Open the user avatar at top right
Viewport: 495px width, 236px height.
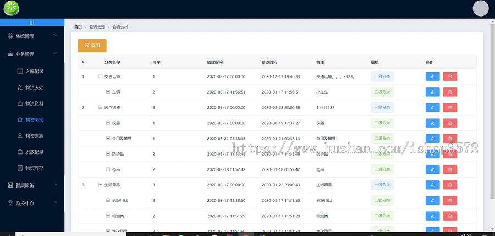(481, 8)
